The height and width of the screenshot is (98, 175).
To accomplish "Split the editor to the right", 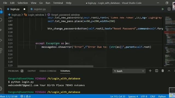I will pos(169,9).
